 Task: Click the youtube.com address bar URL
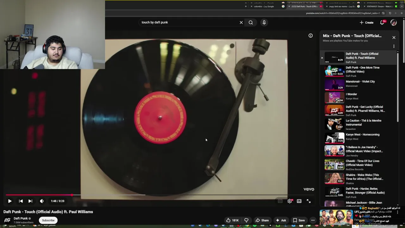click(x=343, y=13)
